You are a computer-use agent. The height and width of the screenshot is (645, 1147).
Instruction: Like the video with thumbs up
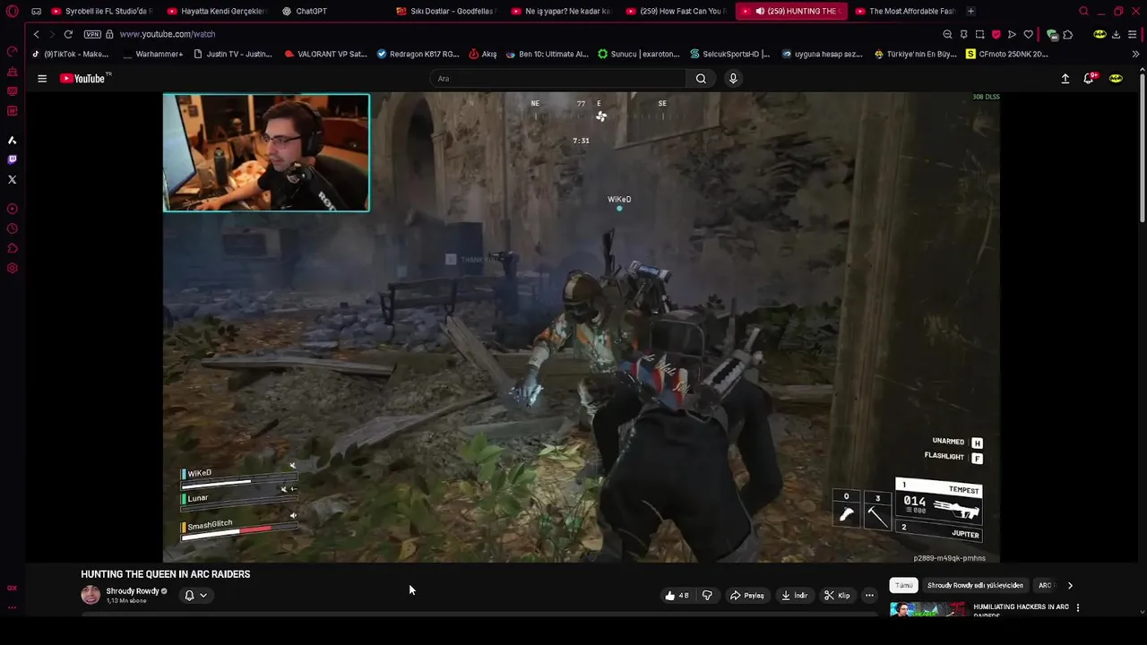coord(677,596)
